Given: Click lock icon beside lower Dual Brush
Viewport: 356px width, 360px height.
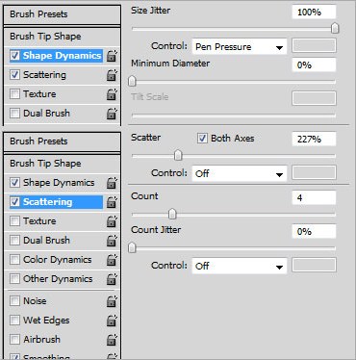Looking at the screenshot, I should click(x=112, y=241).
